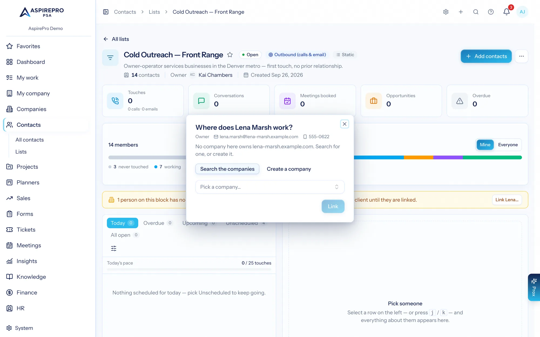The image size is (540, 337).
Task: Open the Overdue tab
Action: tap(158, 223)
